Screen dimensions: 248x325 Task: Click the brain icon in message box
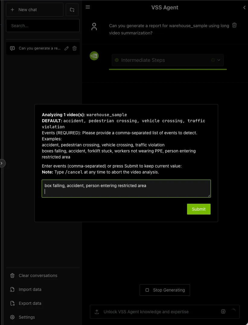pos(223,311)
